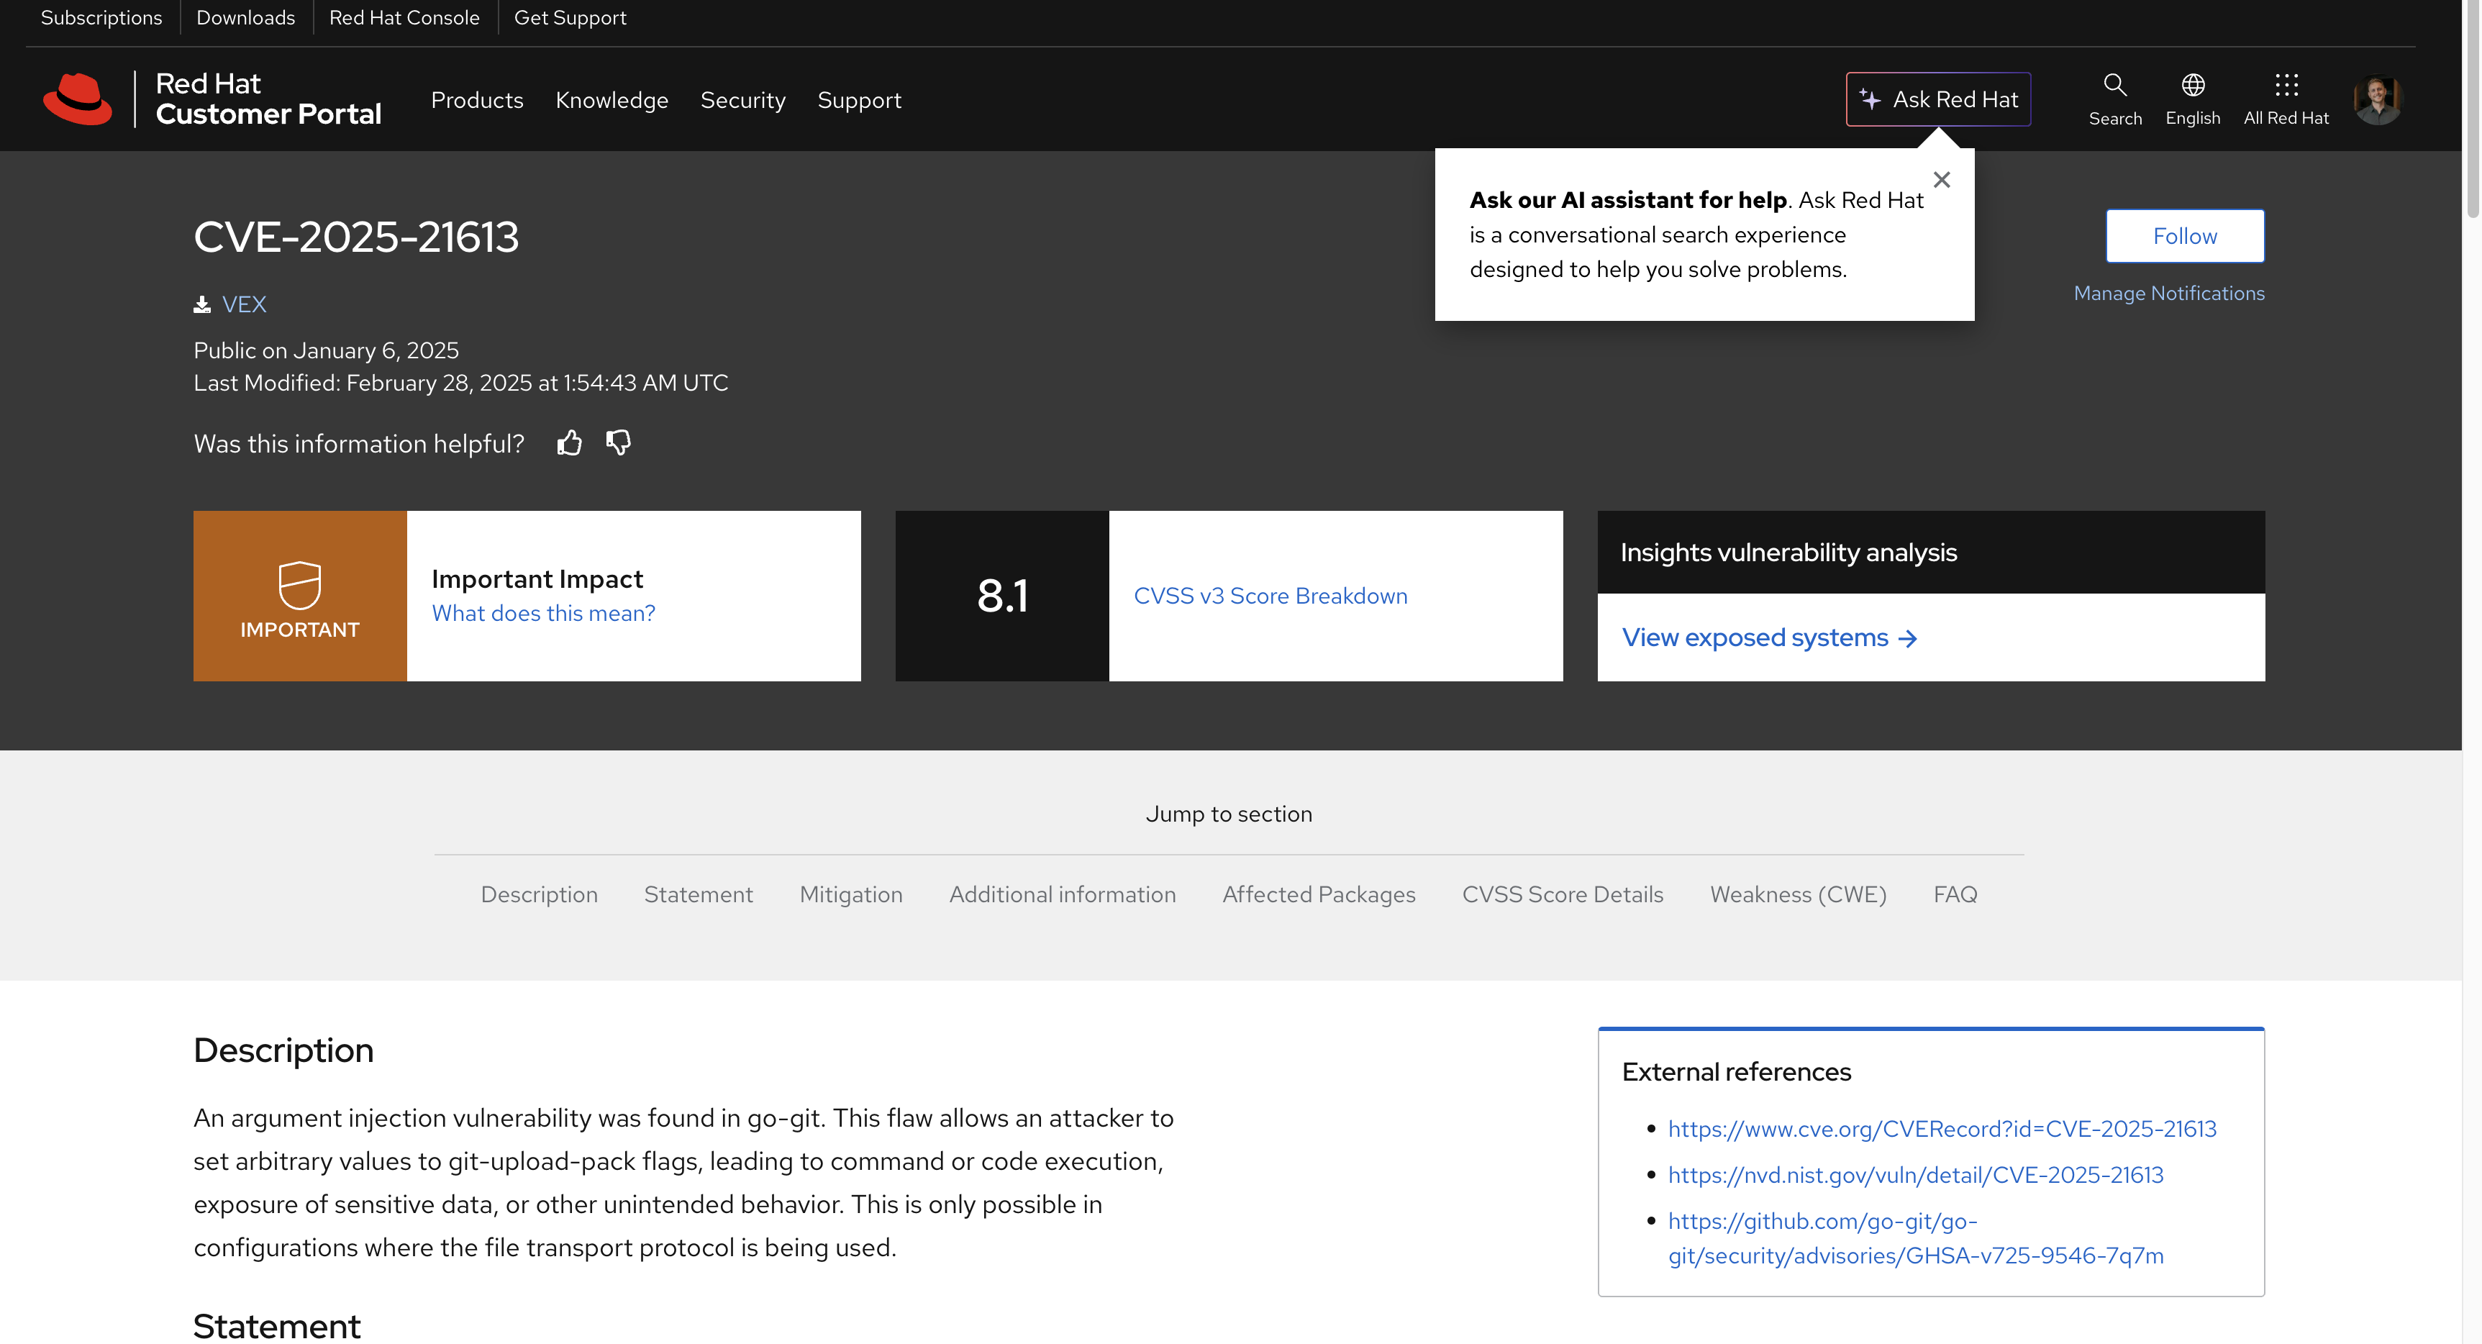Click the 8.1 CVSS score box
The image size is (2482, 1344).
point(1002,596)
